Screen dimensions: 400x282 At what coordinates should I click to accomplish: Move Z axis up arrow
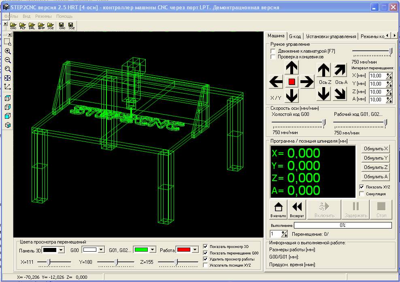pyautogui.click(x=324, y=70)
